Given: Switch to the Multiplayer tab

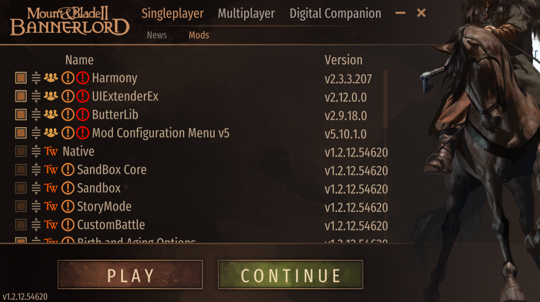Looking at the screenshot, I should (246, 13).
